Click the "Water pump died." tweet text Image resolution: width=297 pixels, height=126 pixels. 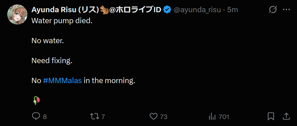point(62,20)
